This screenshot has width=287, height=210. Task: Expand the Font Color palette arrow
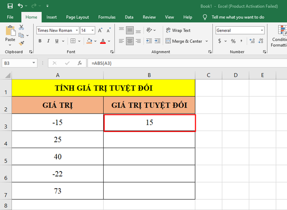(x=109, y=41)
